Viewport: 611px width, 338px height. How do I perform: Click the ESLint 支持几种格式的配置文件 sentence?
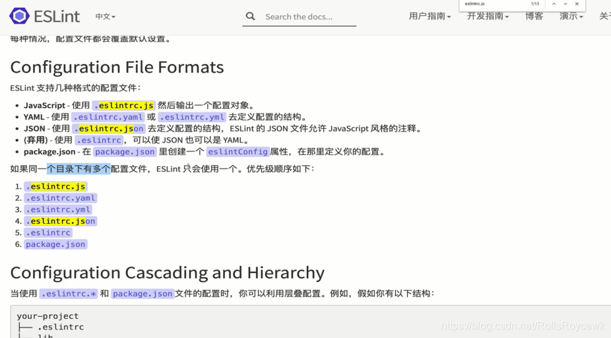tap(75, 88)
